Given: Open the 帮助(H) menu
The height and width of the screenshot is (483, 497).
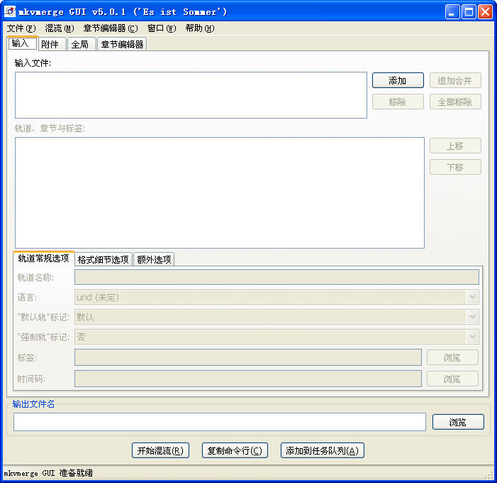Looking at the screenshot, I should [200, 28].
